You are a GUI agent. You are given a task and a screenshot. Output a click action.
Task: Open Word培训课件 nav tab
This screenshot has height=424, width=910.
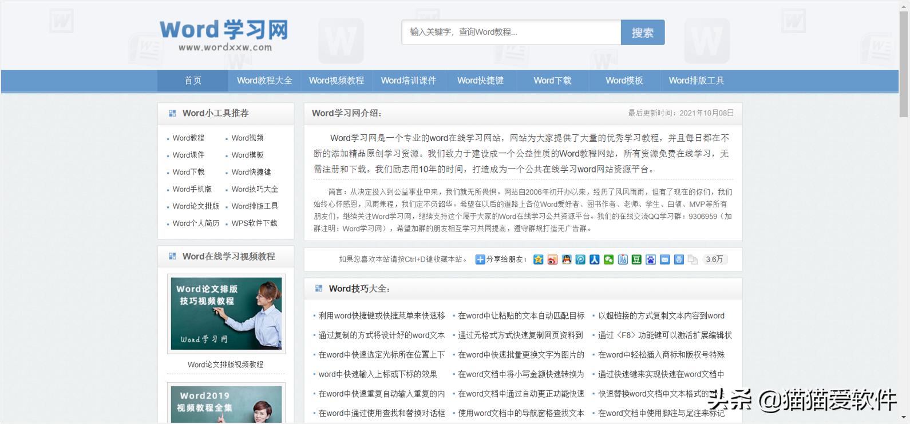click(409, 81)
